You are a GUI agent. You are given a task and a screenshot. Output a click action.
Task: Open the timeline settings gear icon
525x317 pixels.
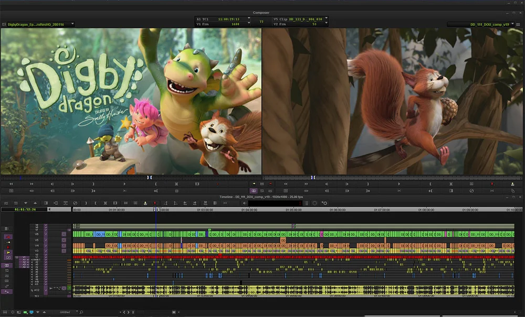coord(324,203)
